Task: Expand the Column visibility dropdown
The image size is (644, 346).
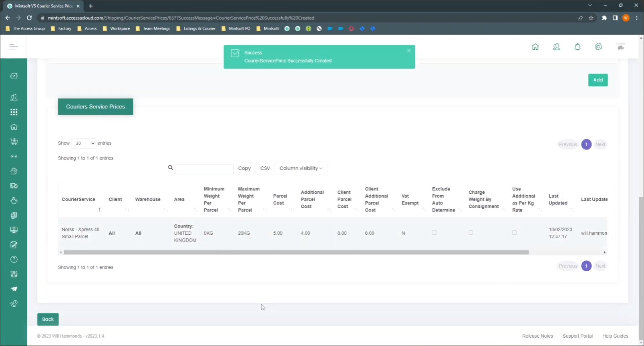Action: click(x=301, y=168)
